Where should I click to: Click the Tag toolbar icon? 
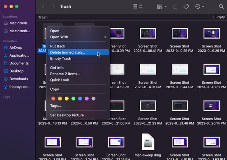186,6
